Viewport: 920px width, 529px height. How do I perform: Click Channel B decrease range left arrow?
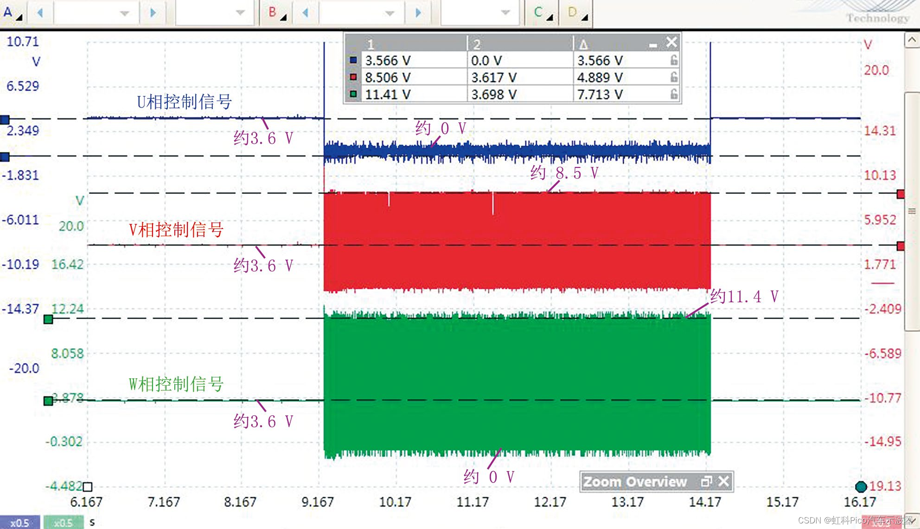tap(306, 13)
